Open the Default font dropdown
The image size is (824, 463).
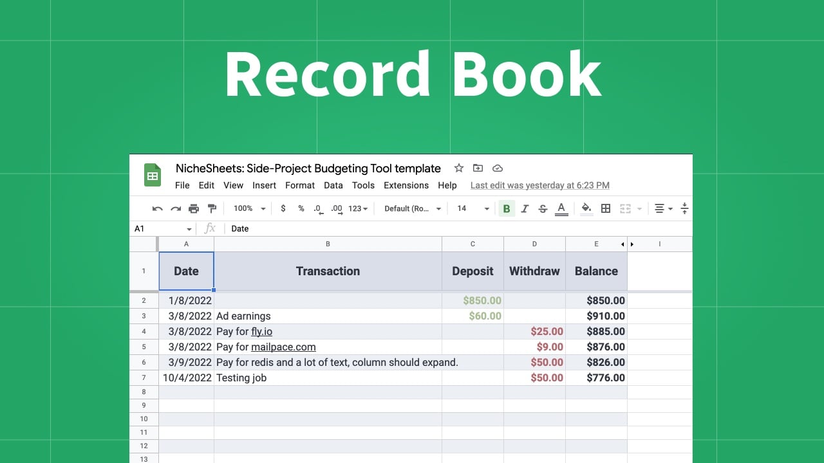413,208
